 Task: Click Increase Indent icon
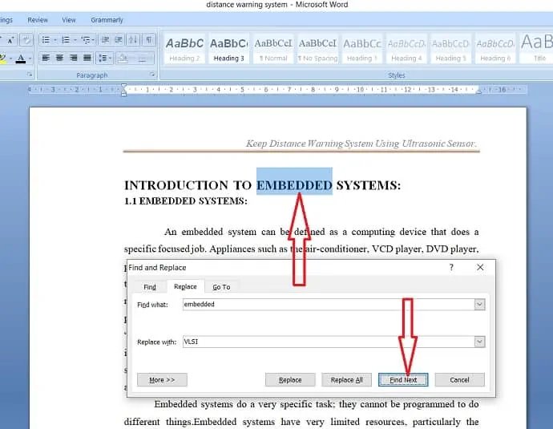click(119, 40)
